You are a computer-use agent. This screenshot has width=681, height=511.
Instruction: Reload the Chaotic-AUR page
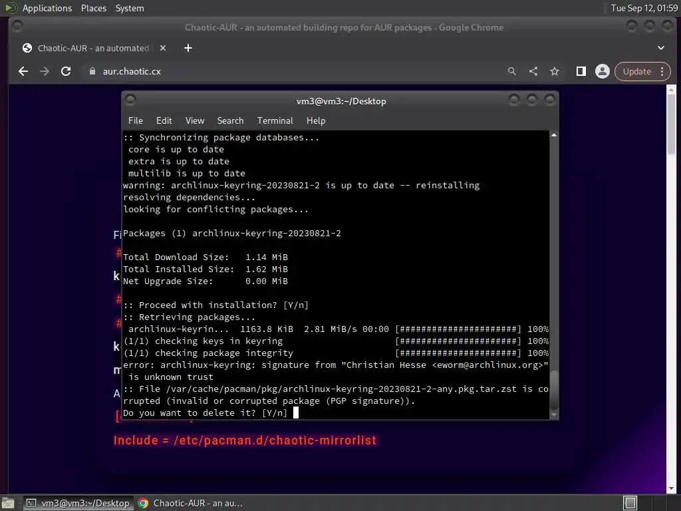point(66,71)
